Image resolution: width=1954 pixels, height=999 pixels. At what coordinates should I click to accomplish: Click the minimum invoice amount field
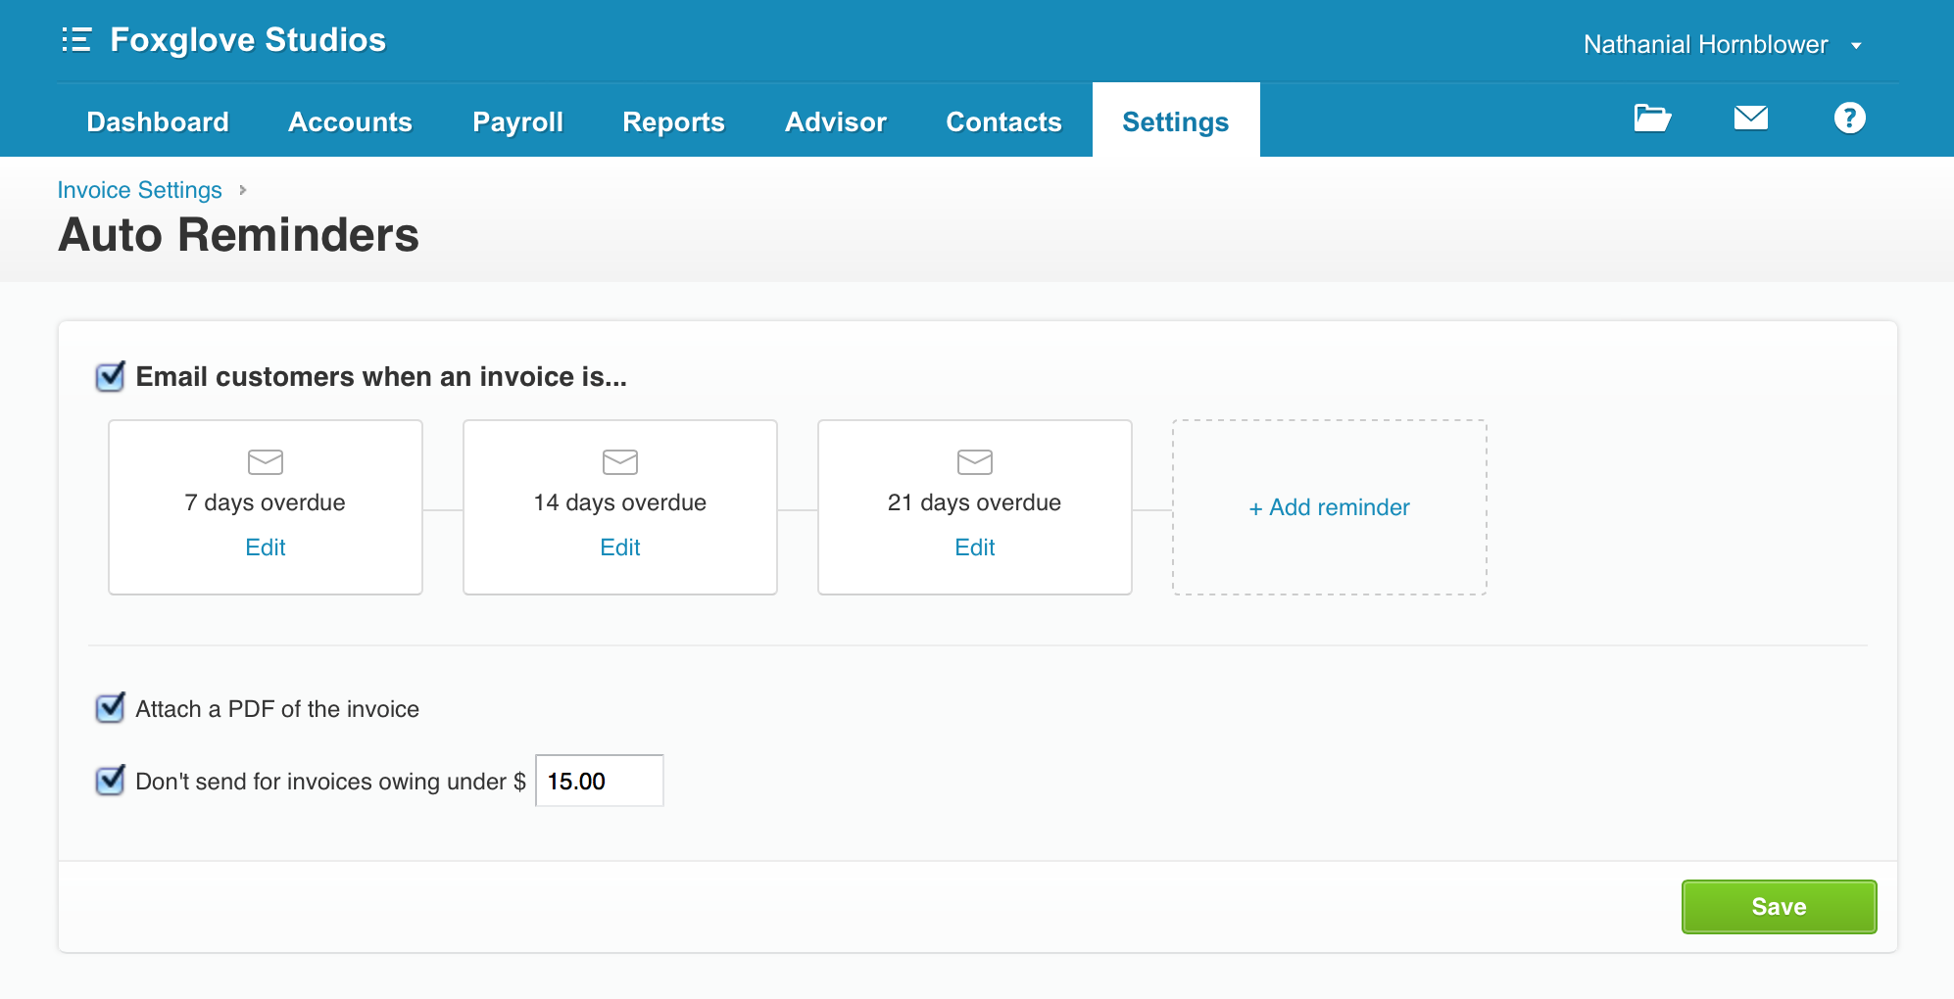[x=600, y=781]
